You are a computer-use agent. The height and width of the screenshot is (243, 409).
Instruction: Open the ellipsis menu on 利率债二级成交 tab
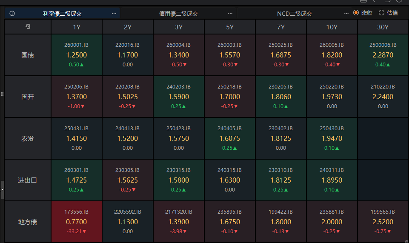click(x=114, y=14)
